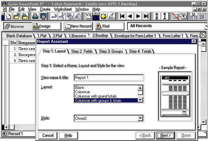Select the Step 1: Layout tab
Viewport: 208px width, 141px height.
click(x=54, y=51)
